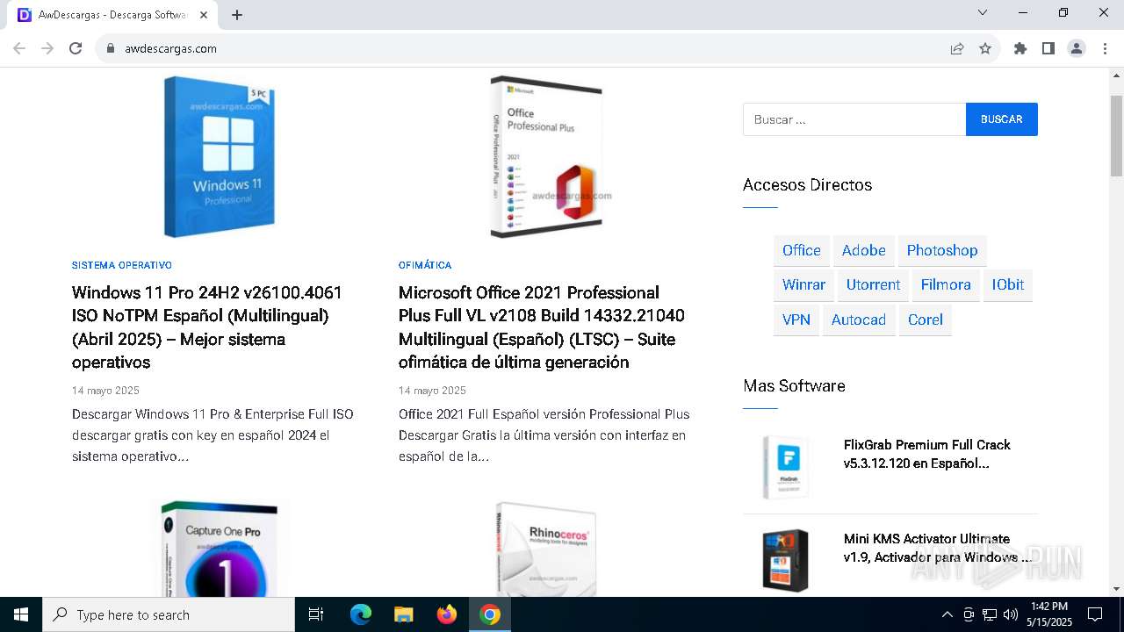
Task: Open the Filmora shortcut tag
Action: pyautogui.click(x=946, y=284)
